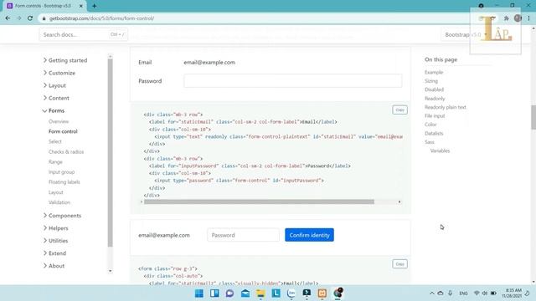The height and width of the screenshot is (301, 536).
Task: Open the Chat icon on taskbar
Action: pos(229,293)
